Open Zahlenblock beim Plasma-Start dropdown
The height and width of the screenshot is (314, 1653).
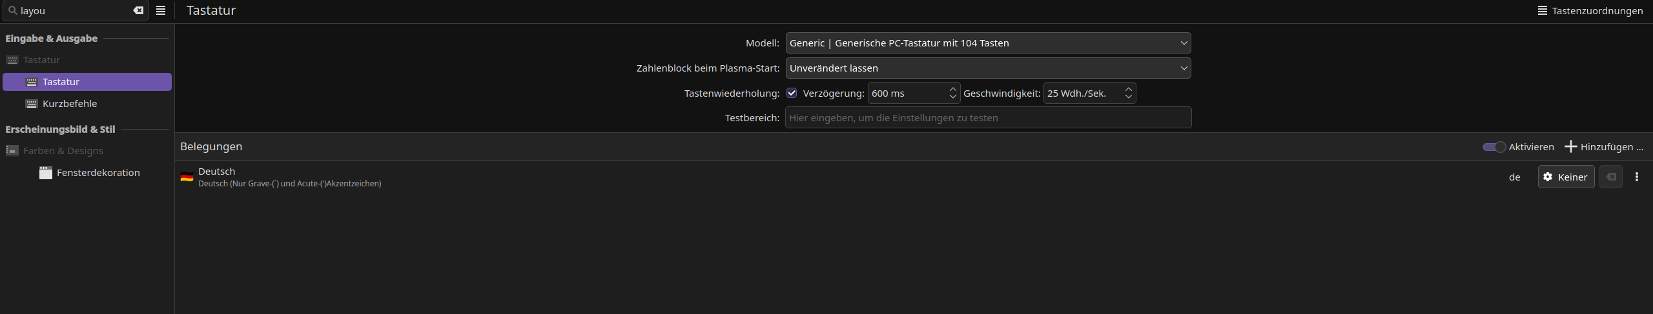click(988, 68)
